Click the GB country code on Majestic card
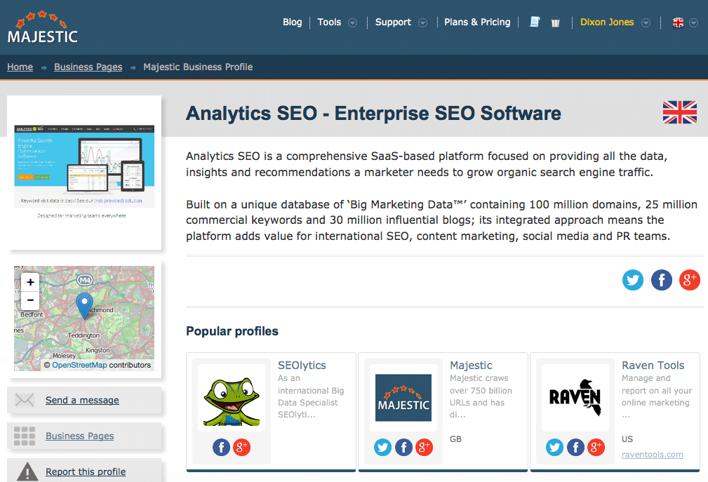Screen dimensions: 708x482 tap(455, 439)
